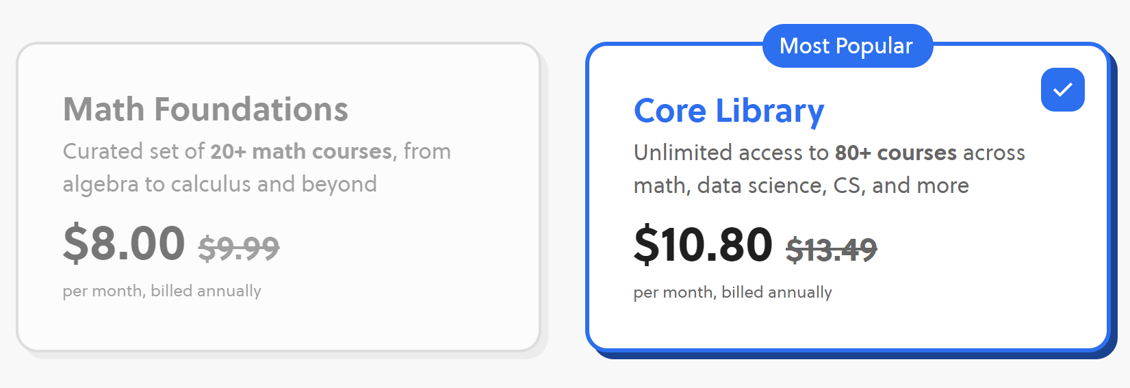Click "Unlimited access to" description text

tap(731, 153)
